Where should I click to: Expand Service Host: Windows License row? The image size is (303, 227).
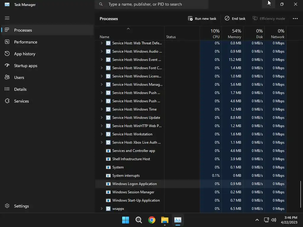coord(101,76)
